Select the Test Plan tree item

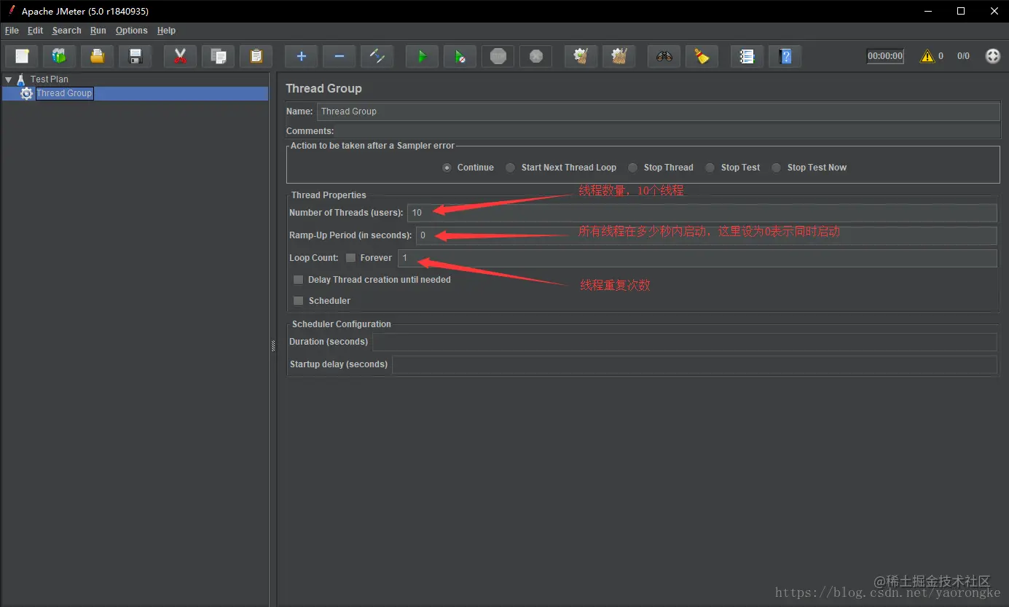tap(50, 79)
